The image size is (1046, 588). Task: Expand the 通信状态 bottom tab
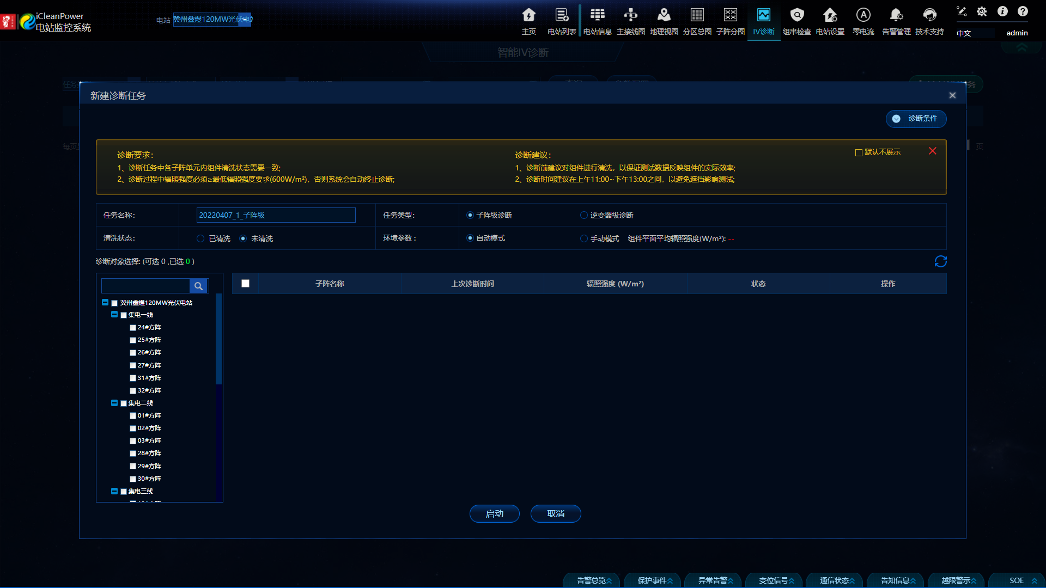pos(836,580)
